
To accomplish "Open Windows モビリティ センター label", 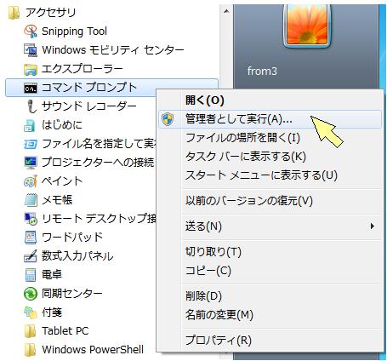I will pos(113,50).
